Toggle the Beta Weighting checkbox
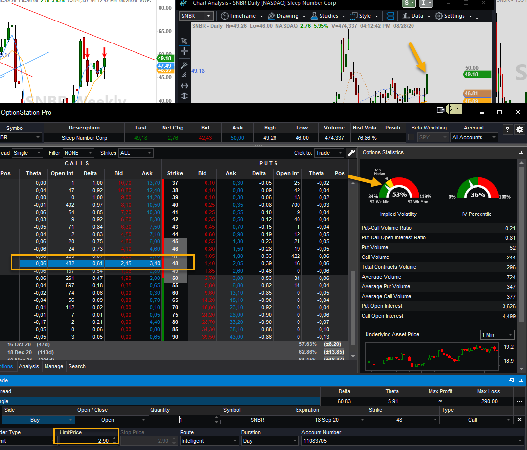Image resolution: width=527 pixels, height=450 pixels. pyautogui.click(x=411, y=137)
